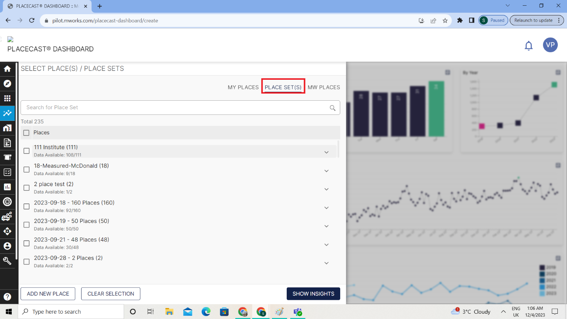Open Chrome tab search dropdown arrow
Viewport: 567px width, 319px height.
point(507,6)
